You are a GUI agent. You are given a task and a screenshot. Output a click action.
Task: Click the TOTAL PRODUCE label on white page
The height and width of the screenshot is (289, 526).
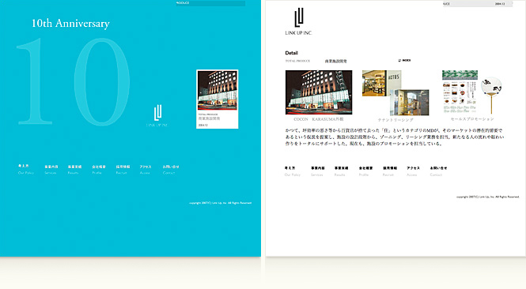coord(297,61)
